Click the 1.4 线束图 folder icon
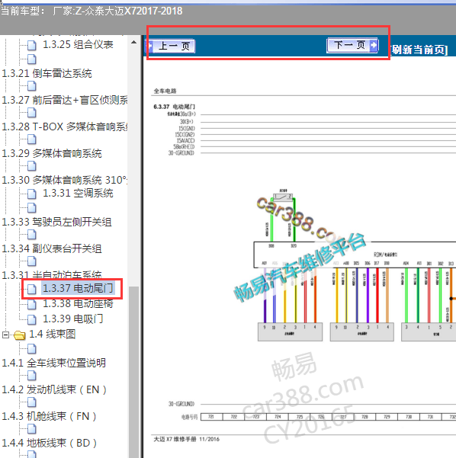The height and width of the screenshot is (458, 456). (x=20, y=335)
